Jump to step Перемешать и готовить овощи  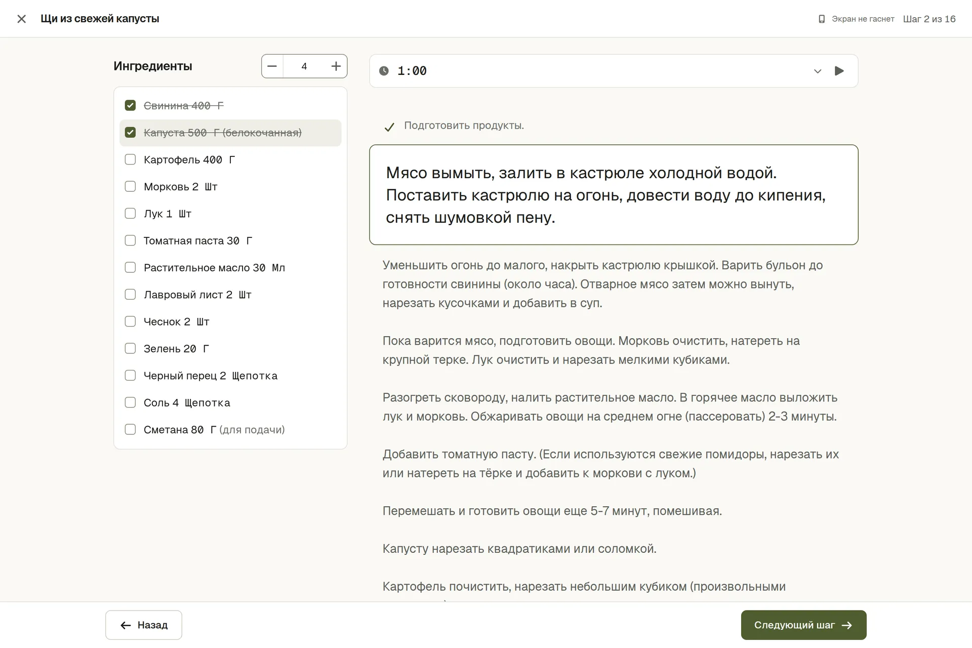point(552,511)
